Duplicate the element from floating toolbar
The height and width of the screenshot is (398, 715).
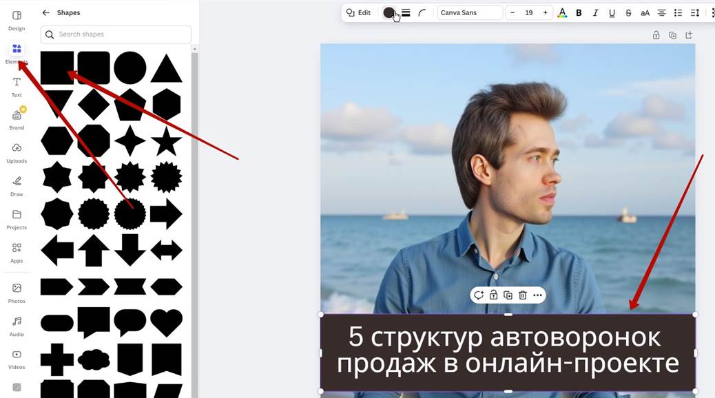(x=508, y=295)
